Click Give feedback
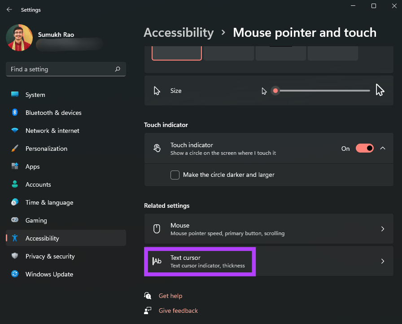402x324 pixels. (x=178, y=311)
